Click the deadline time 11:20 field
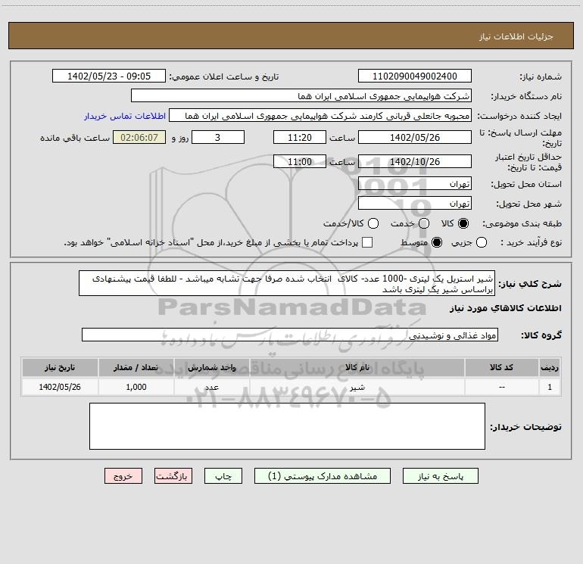583x564 pixels. click(x=300, y=137)
